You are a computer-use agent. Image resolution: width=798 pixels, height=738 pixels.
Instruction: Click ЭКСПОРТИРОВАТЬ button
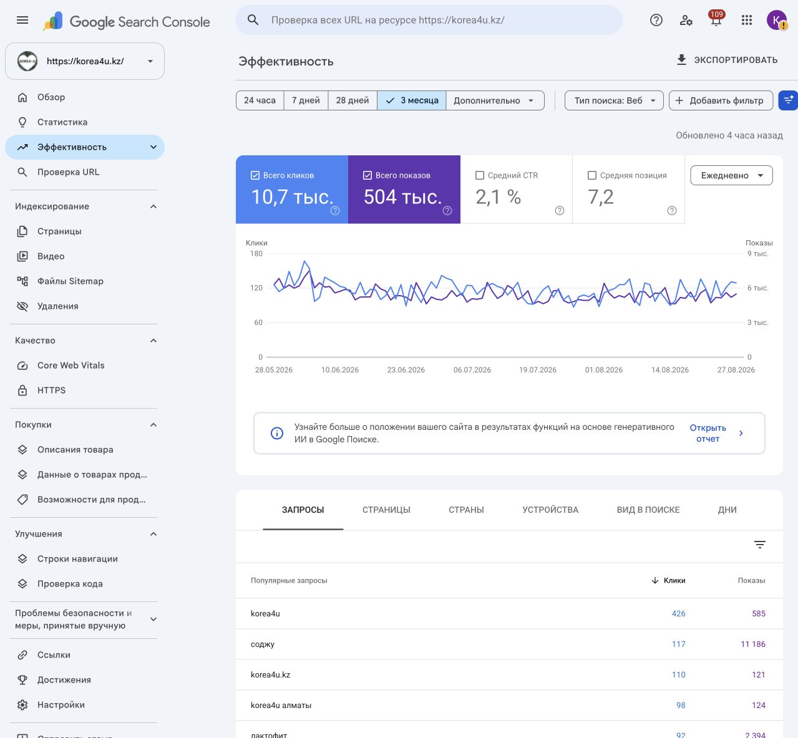pos(727,60)
